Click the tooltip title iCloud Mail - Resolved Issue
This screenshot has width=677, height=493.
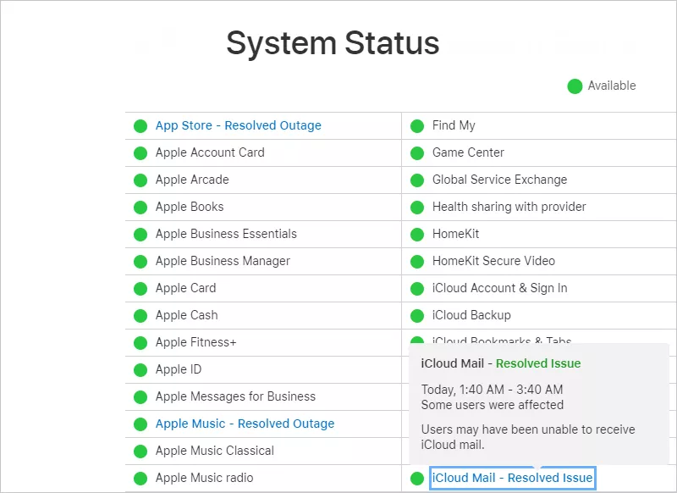click(x=501, y=363)
